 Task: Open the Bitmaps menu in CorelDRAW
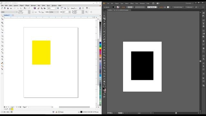pos(33,5)
